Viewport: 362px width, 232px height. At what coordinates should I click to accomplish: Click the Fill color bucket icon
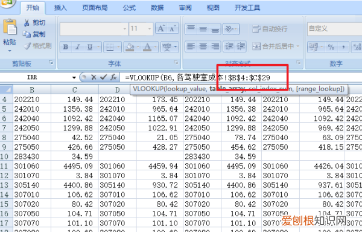[130, 47]
